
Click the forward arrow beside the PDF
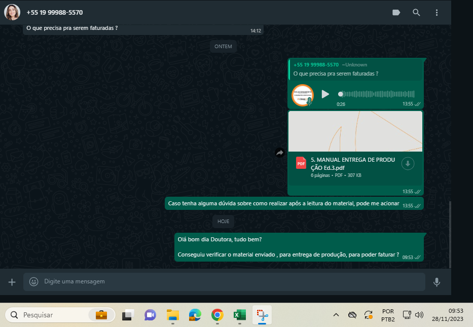pos(279,153)
